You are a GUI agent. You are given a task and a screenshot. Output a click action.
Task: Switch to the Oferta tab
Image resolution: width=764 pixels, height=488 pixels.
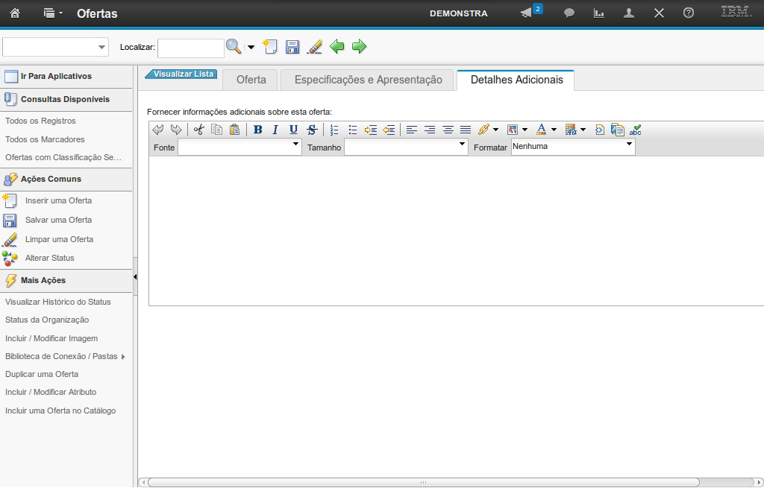pyautogui.click(x=251, y=80)
